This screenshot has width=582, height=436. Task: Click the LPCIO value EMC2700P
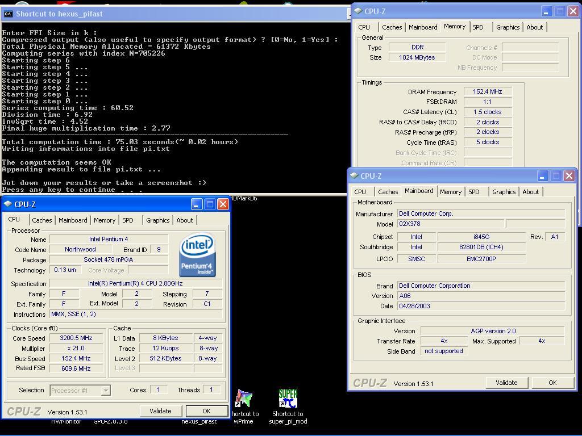click(481, 259)
